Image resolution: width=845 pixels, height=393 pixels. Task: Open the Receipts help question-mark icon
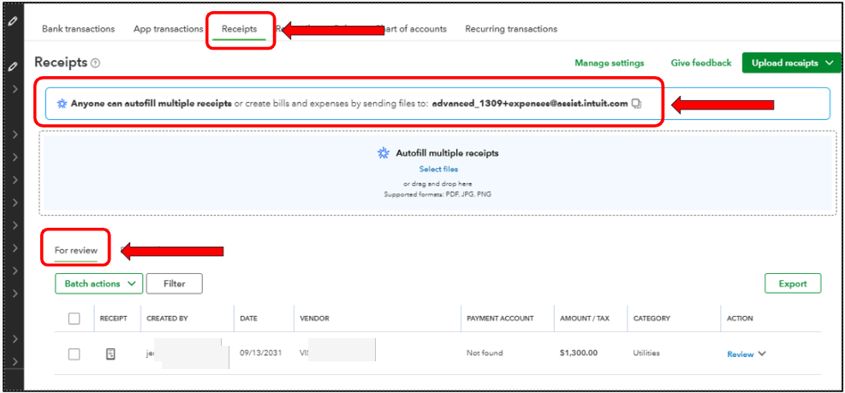pyautogui.click(x=95, y=63)
